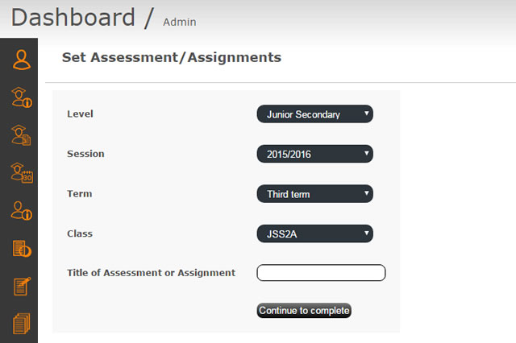Viewport: 516px width, 343px height.
Task: Click the Admin breadcrumb text
Action: pyautogui.click(x=180, y=22)
